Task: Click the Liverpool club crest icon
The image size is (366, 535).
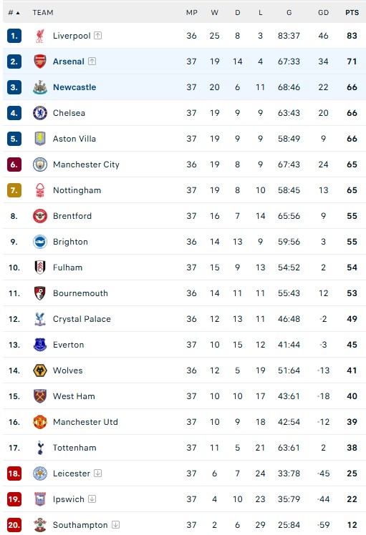Action: (40, 36)
